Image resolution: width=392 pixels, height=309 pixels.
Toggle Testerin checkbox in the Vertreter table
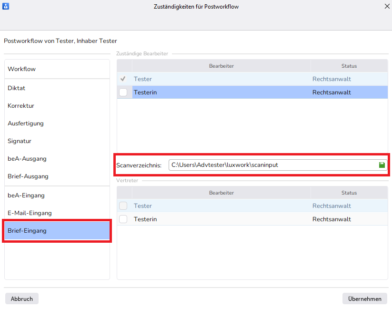pos(123,219)
